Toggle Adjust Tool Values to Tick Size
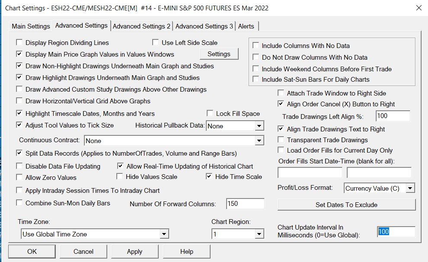This screenshot has width=428, height=262. pyautogui.click(x=19, y=125)
